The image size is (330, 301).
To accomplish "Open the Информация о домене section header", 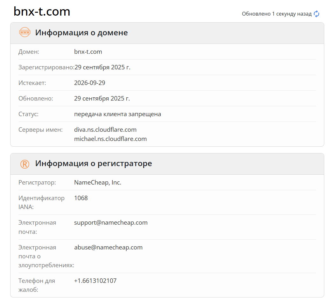I will click(x=81, y=32).
